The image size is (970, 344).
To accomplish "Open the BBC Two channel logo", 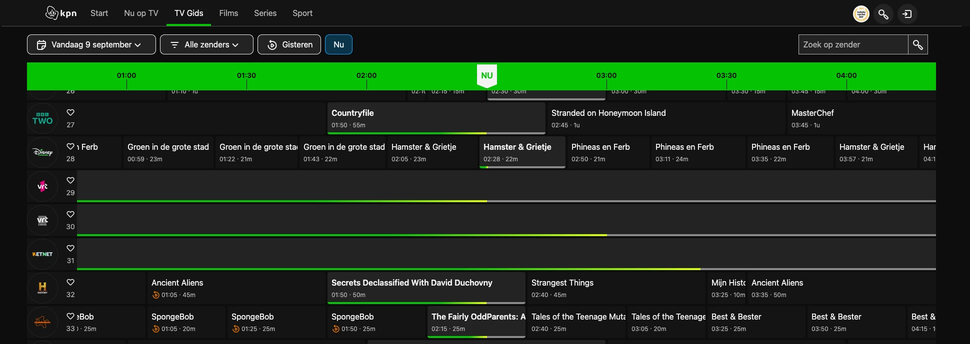I will tap(42, 119).
